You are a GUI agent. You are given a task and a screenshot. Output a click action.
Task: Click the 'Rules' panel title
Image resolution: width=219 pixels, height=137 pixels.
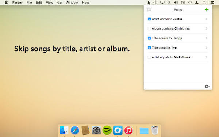[x=178, y=10]
